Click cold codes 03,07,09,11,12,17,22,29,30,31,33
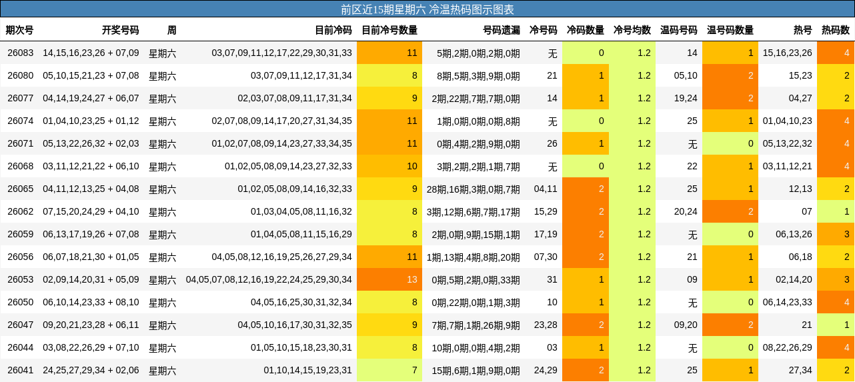The image size is (855, 382). [x=281, y=53]
